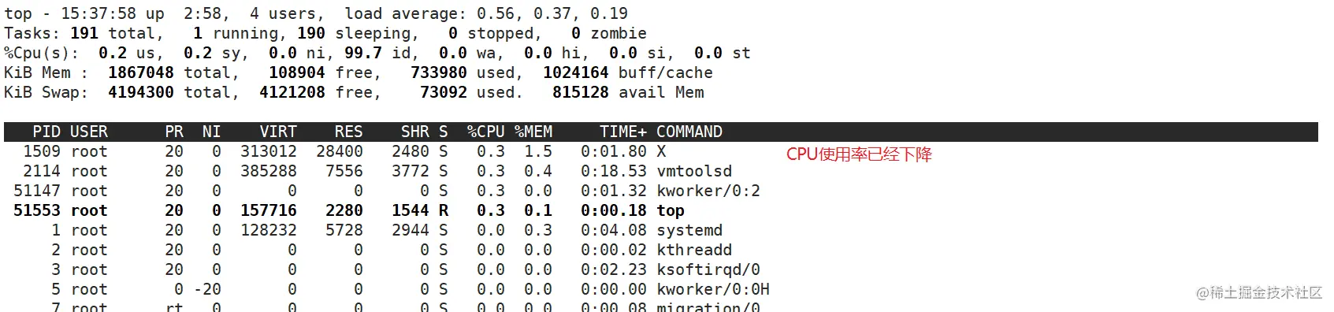Click the 815128 avail Mem value

tap(581, 92)
